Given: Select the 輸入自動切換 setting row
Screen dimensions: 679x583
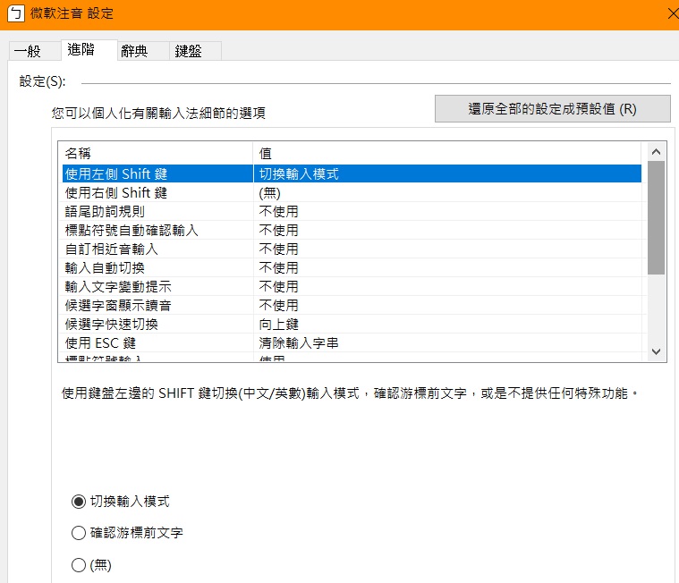Looking at the screenshot, I should point(352,267).
